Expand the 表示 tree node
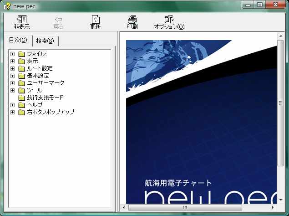Screen dimensions: 289x216 coord(12,61)
